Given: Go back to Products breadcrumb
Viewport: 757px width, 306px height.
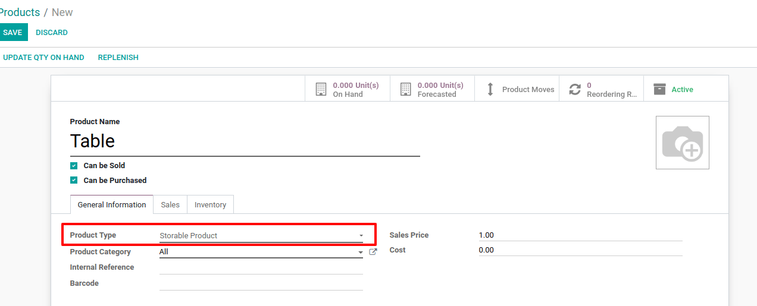Looking at the screenshot, I should (19, 12).
